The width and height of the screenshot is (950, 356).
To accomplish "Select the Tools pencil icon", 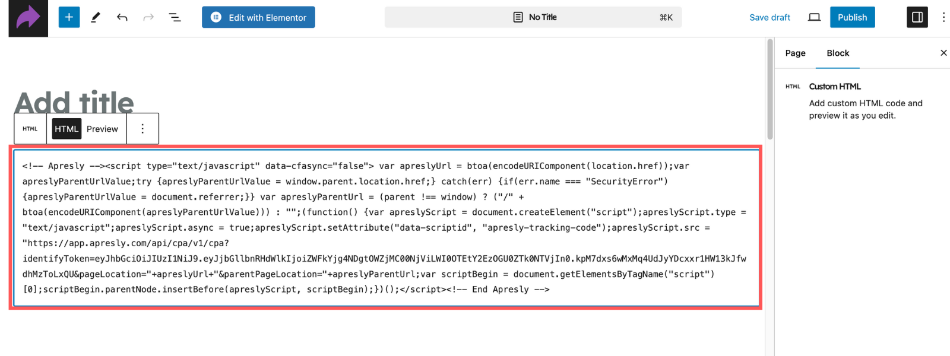I will coord(96,17).
